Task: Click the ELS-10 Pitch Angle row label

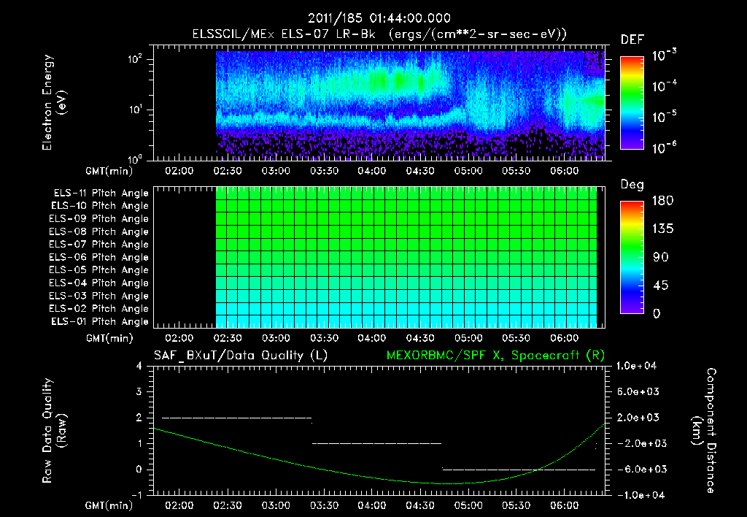Action: point(100,206)
